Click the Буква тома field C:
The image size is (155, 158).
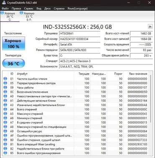pyautogui.click(x=80, y=55)
